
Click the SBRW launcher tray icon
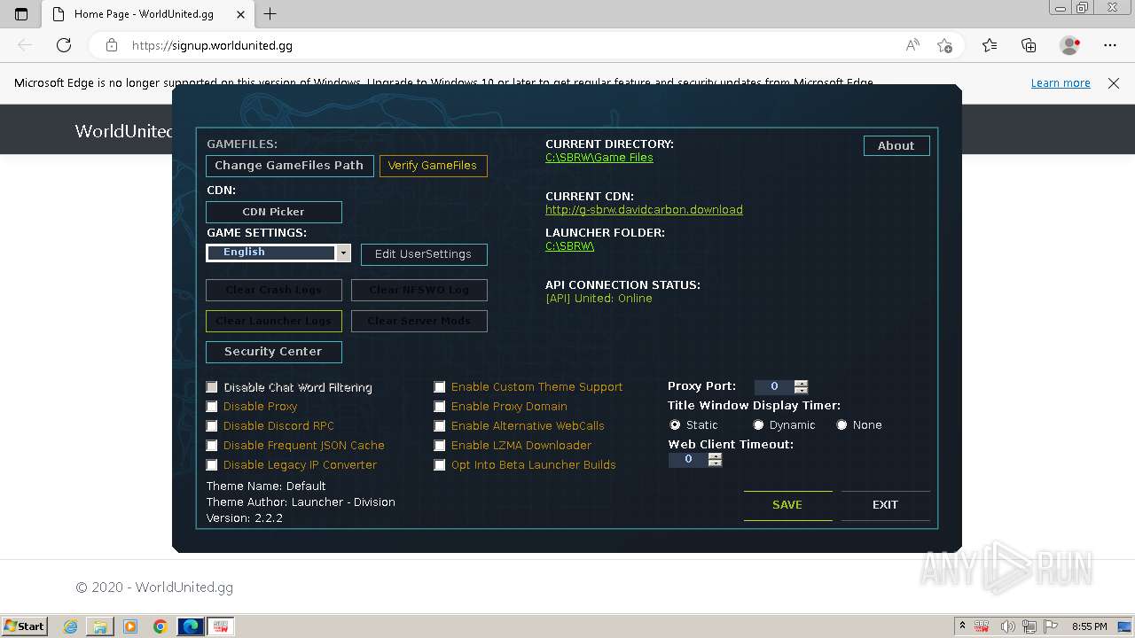[x=982, y=626]
